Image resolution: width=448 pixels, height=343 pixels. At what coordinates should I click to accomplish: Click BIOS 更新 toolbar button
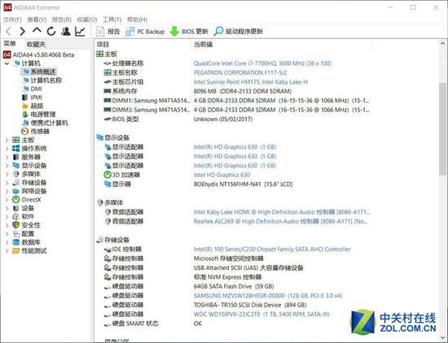click(x=189, y=32)
